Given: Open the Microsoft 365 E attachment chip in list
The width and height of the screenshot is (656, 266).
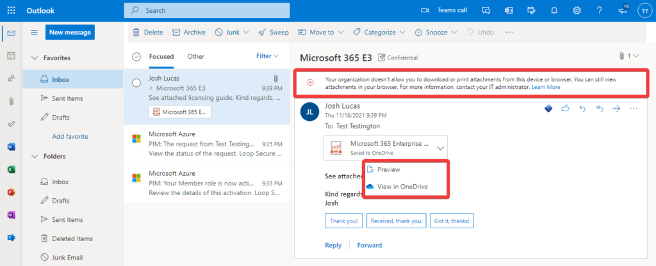Looking at the screenshot, I should [180, 112].
